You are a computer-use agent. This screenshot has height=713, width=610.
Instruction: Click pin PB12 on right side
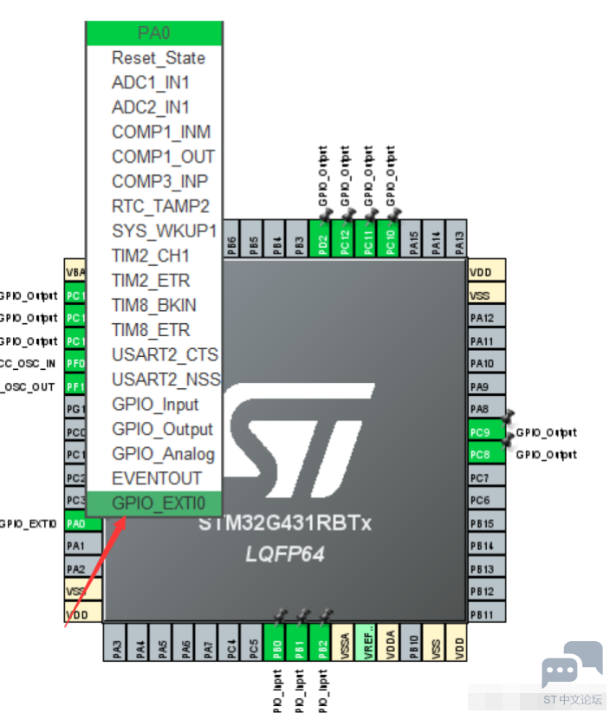click(487, 589)
